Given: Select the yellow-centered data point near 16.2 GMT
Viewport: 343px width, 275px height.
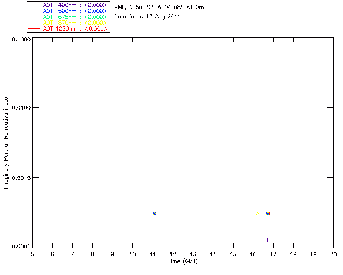Looking at the screenshot, I should pyautogui.click(x=257, y=213).
